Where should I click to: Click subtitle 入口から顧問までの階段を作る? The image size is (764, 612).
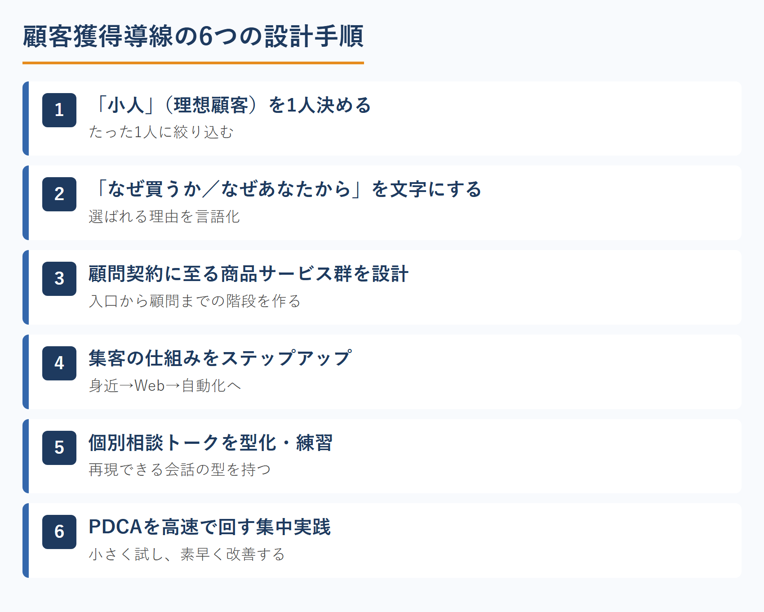[x=195, y=301]
